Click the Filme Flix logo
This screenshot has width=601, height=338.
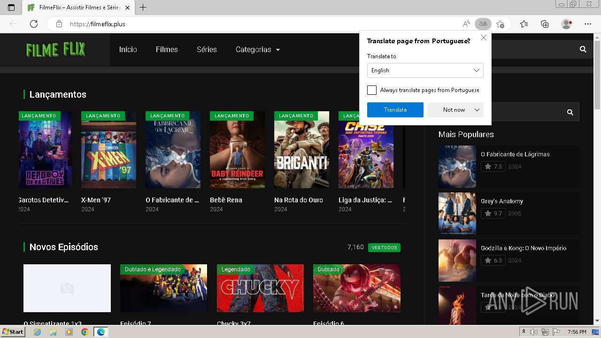click(x=55, y=49)
